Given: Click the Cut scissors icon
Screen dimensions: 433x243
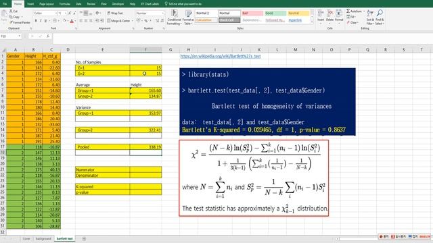Looking at the screenshot, I should click(11, 11).
